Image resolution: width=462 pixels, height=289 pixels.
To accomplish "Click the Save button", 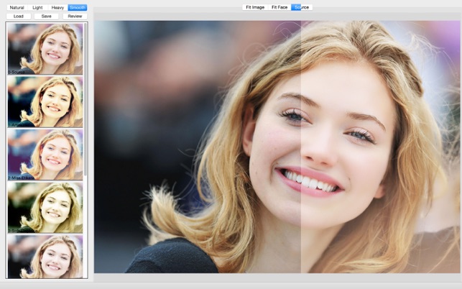I will coord(47,17).
